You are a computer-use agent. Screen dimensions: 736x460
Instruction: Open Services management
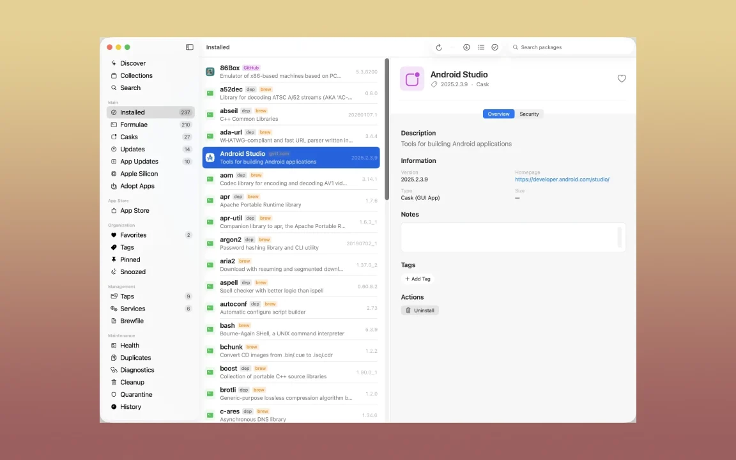click(150, 309)
